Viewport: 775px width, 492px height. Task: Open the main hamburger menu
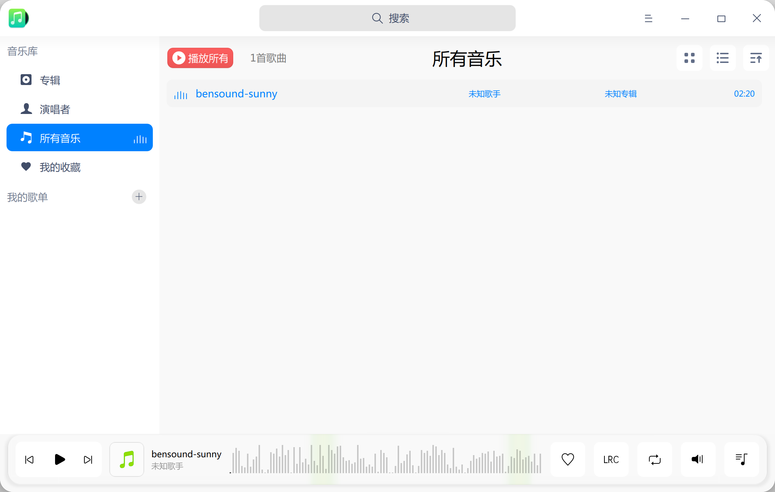click(648, 18)
